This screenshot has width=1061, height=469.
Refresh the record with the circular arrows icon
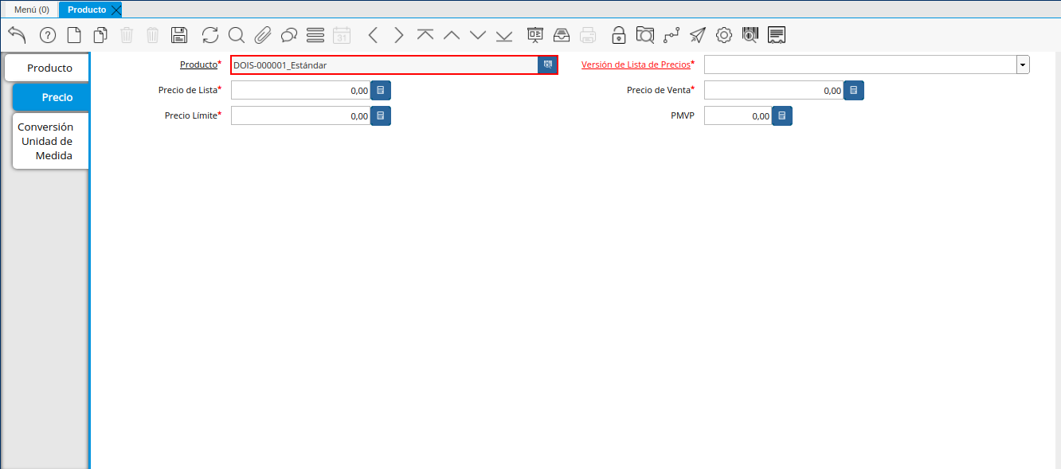pos(210,35)
